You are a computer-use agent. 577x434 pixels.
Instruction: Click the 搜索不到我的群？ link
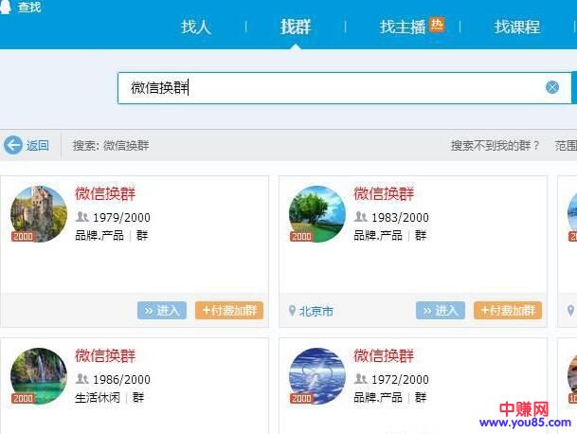(x=495, y=145)
